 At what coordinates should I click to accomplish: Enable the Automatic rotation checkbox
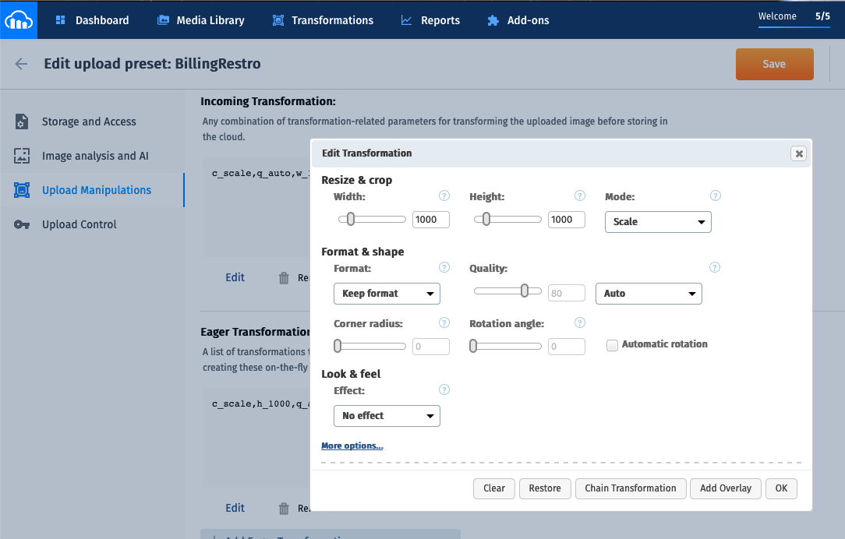click(x=612, y=345)
